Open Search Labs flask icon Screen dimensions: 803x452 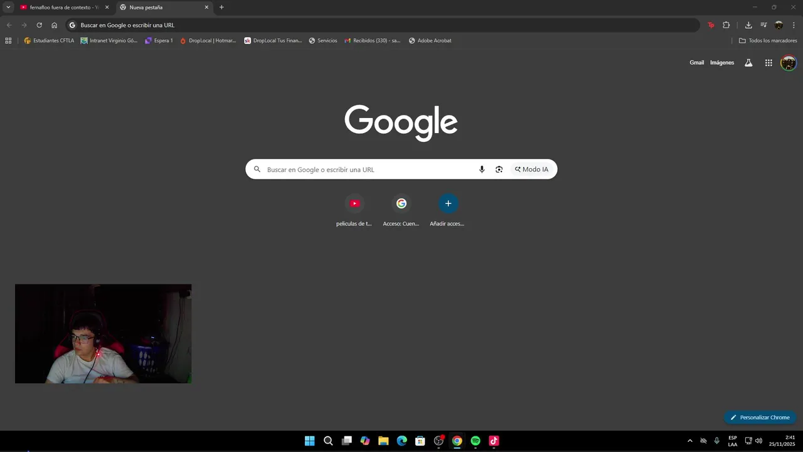(748, 63)
